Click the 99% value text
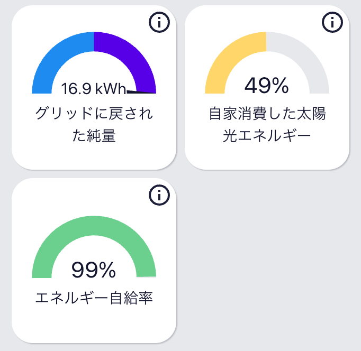361x351 pixels. [x=94, y=270]
